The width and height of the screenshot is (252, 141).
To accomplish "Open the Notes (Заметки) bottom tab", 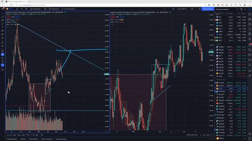I will coord(23,139).
